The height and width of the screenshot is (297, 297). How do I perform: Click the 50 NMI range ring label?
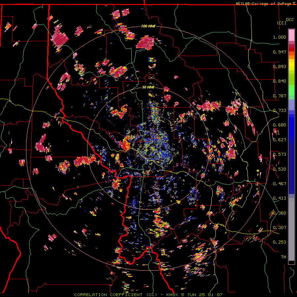coord(148,87)
